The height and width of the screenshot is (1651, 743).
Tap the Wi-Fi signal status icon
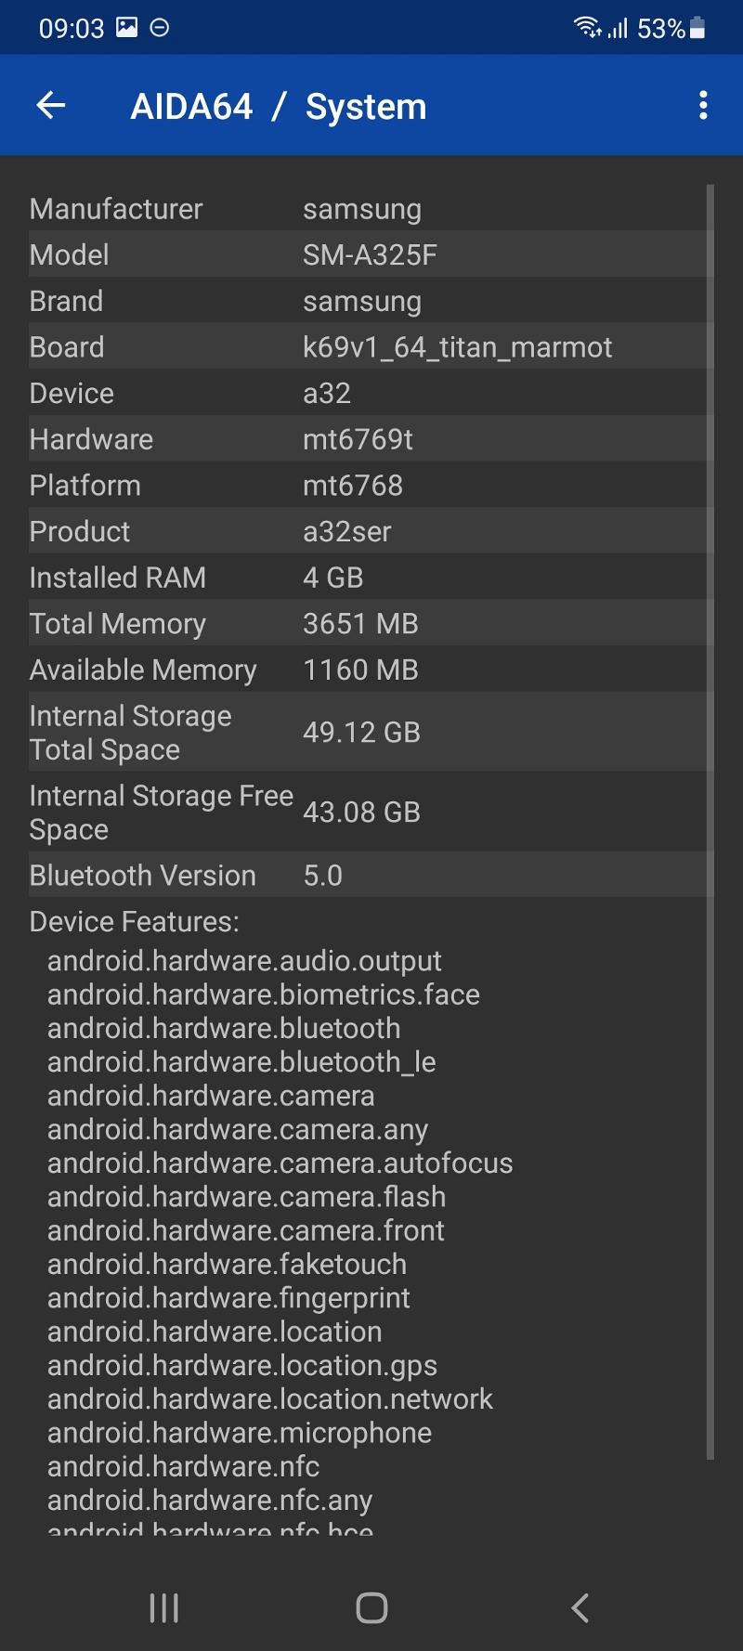pos(587,28)
